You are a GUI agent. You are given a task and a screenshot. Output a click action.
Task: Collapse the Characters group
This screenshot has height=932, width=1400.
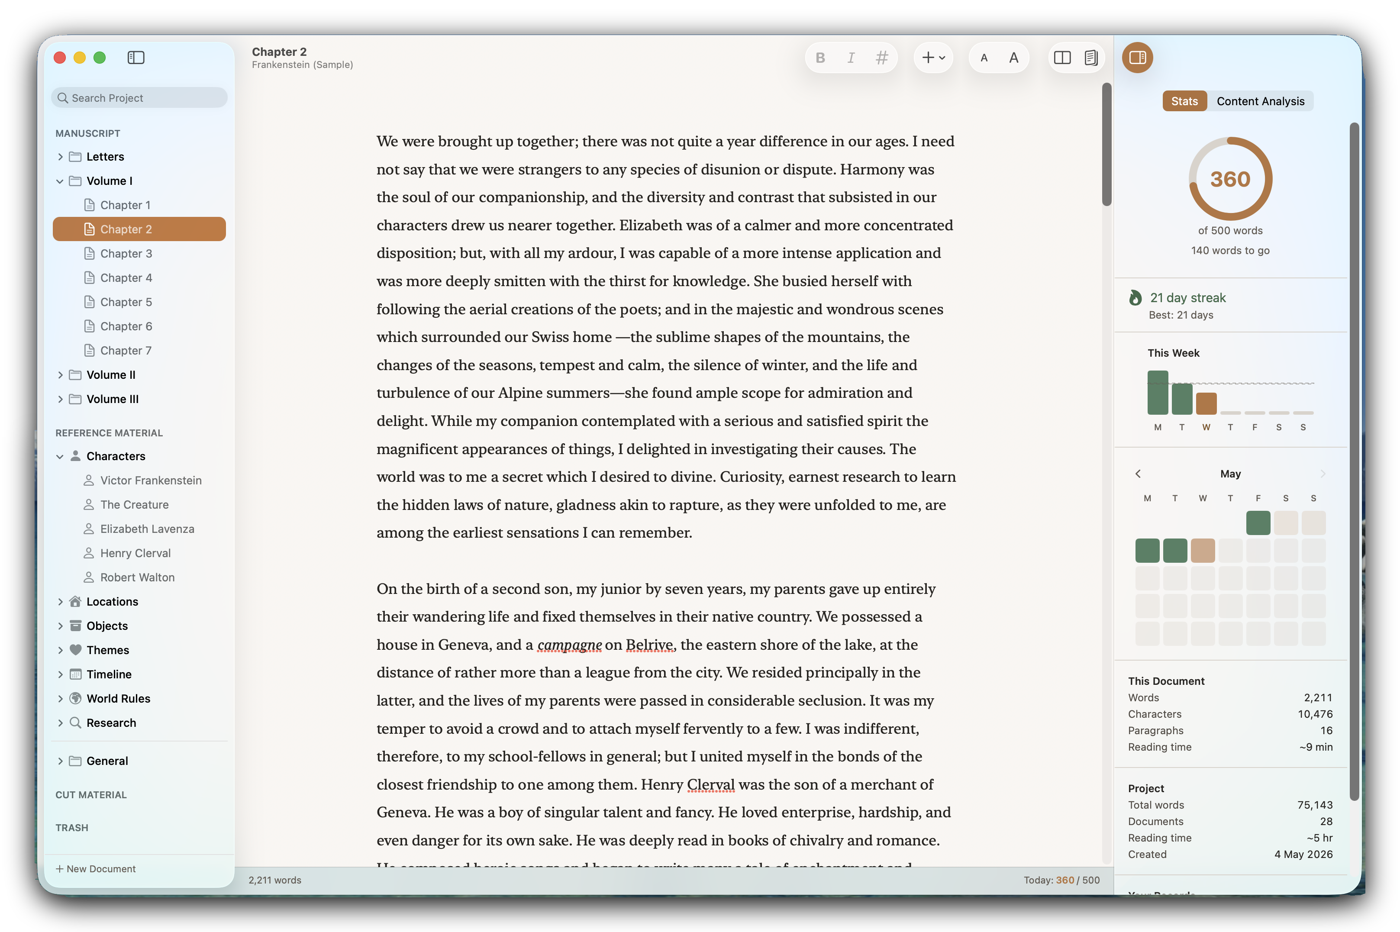pos(60,457)
